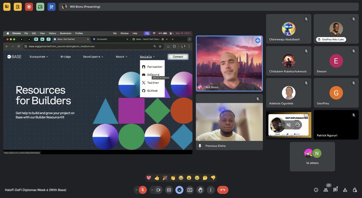This screenshot has height=198, width=362.
Task: Unpin the Precious Elisha tile pin icon
Action: coord(200,146)
